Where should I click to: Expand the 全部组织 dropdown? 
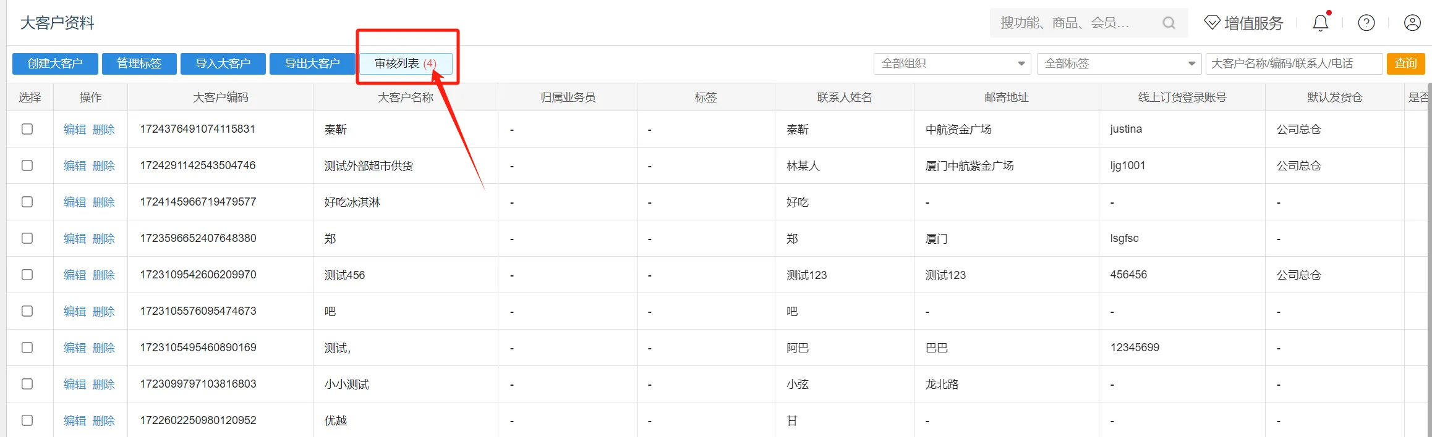tap(952, 64)
